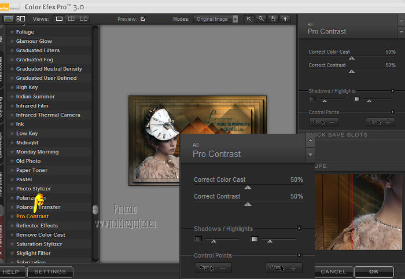Star the Foliage filter as favorite
Image resolution: width=405 pixels, height=279 pixels.
tap(12, 32)
